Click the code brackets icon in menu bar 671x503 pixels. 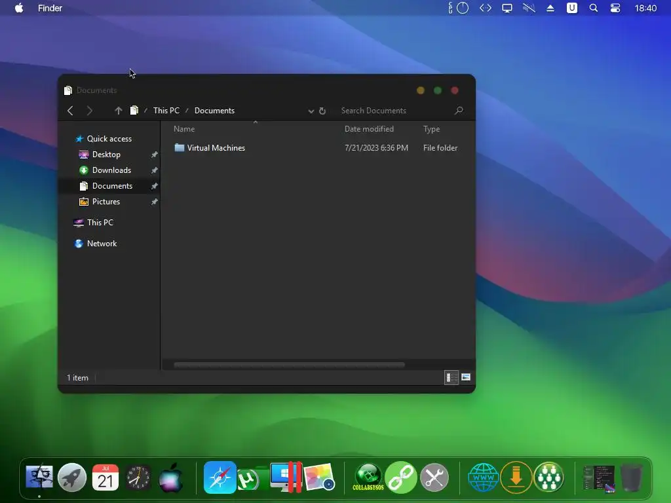pyautogui.click(x=486, y=8)
